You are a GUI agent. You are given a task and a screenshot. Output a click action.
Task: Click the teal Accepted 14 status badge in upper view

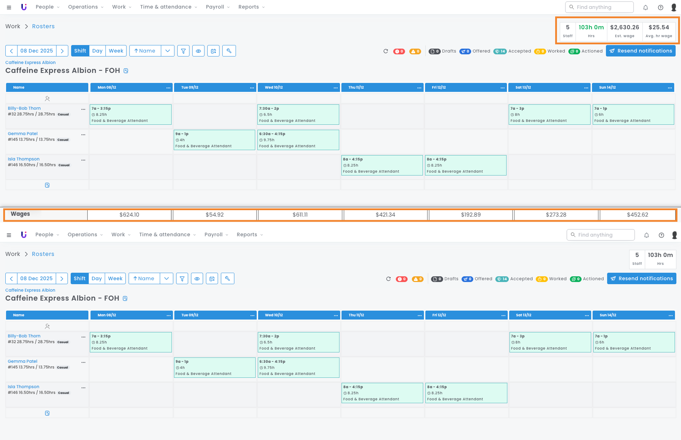click(500, 51)
